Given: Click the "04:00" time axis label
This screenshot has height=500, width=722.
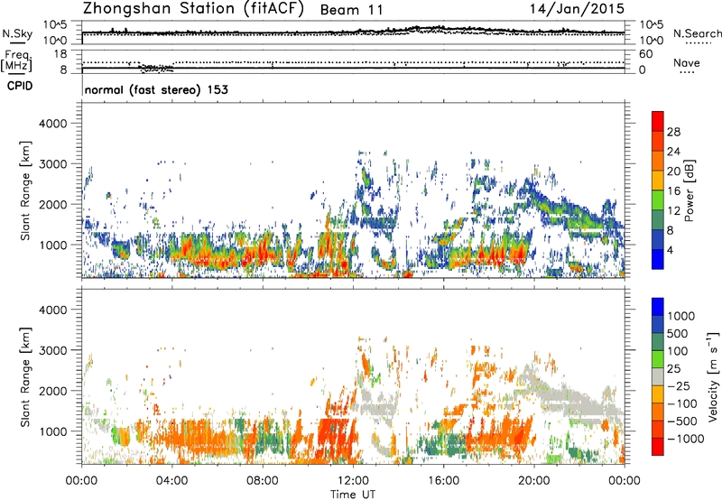Looking at the screenshot, I should click(x=171, y=481).
